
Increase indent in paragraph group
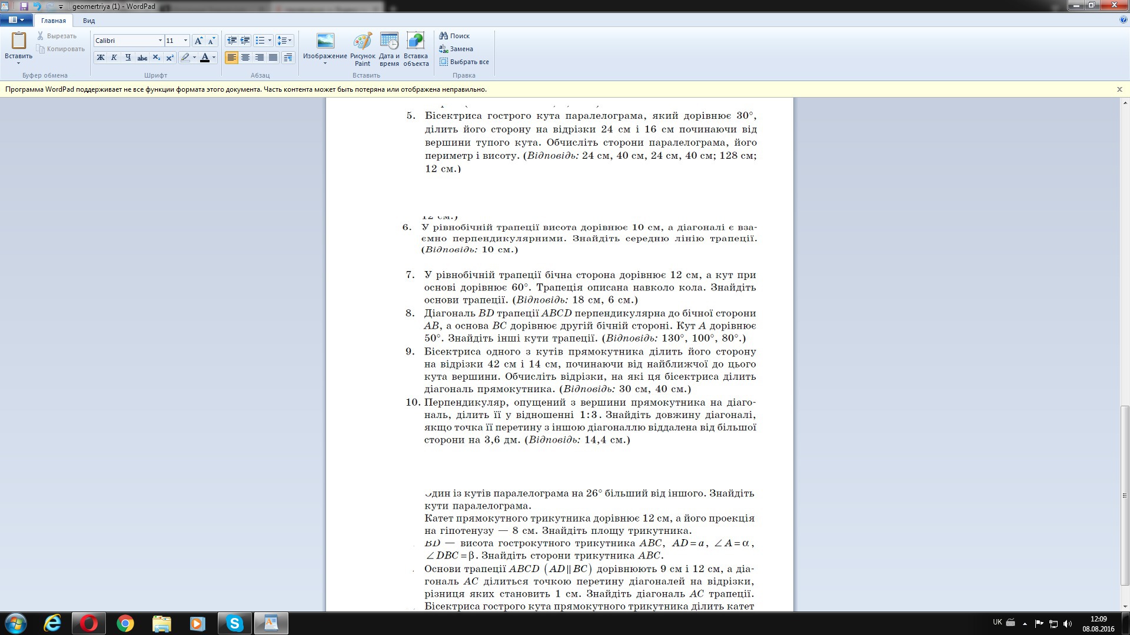pos(245,41)
